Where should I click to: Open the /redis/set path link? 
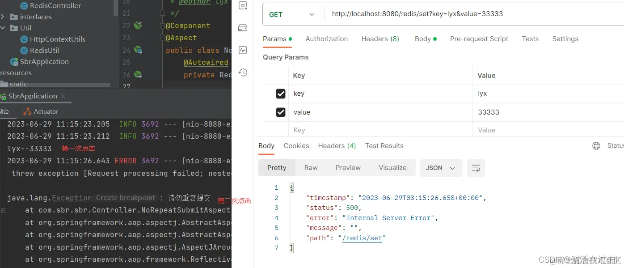click(x=362, y=238)
